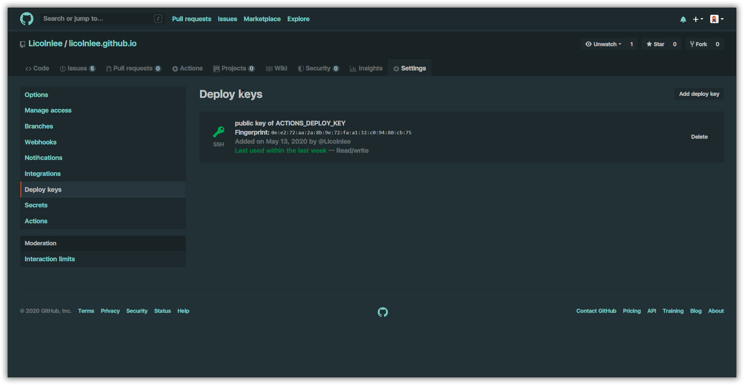Expand the Unwatch dropdown
This screenshot has height=385, width=744.
(x=603, y=44)
